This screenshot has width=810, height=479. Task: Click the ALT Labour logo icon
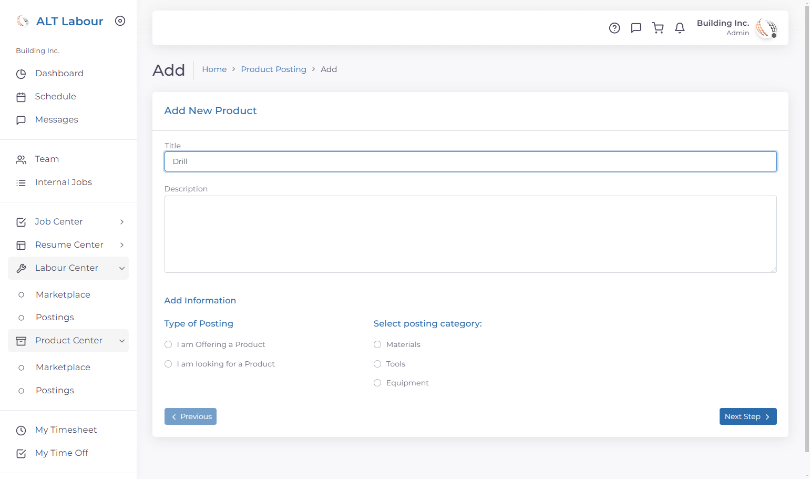pyautogui.click(x=23, y=21)
